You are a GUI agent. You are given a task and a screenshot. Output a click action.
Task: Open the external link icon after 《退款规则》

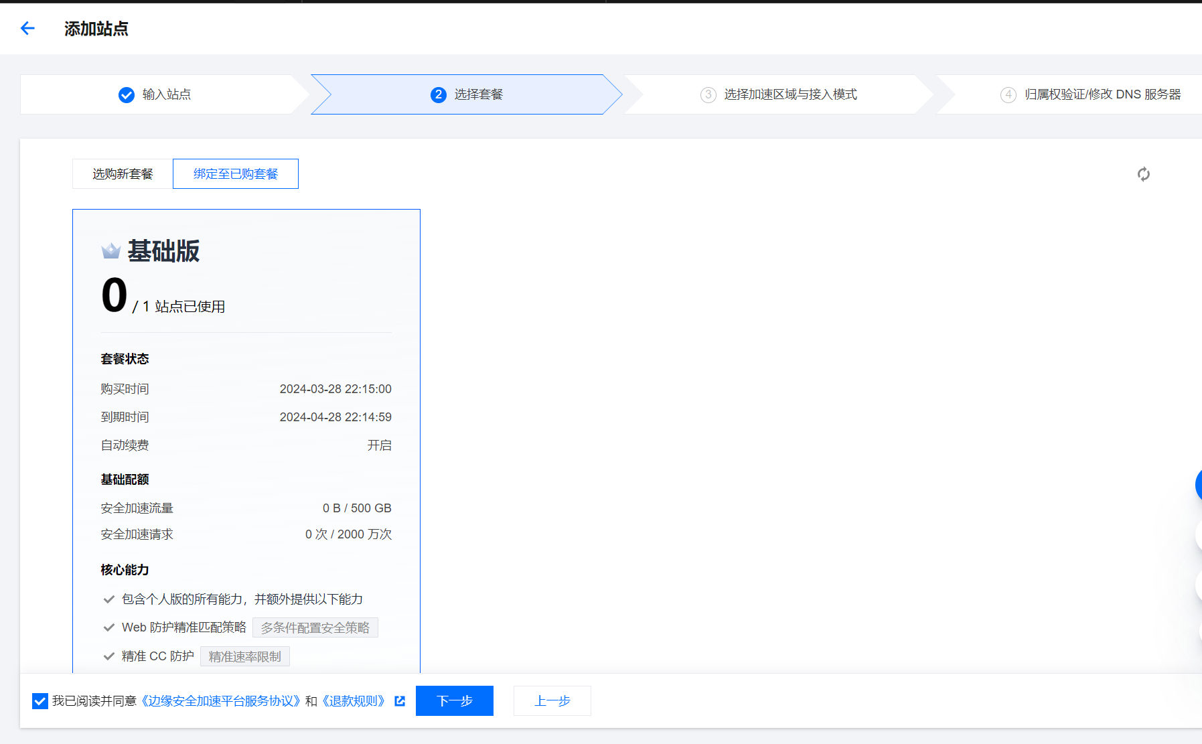(400, 701)
